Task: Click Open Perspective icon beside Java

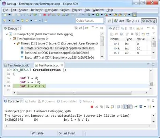Action: (x=110, y=21)
